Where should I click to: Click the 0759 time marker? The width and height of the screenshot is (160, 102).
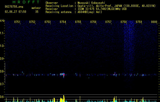[139, 22]
